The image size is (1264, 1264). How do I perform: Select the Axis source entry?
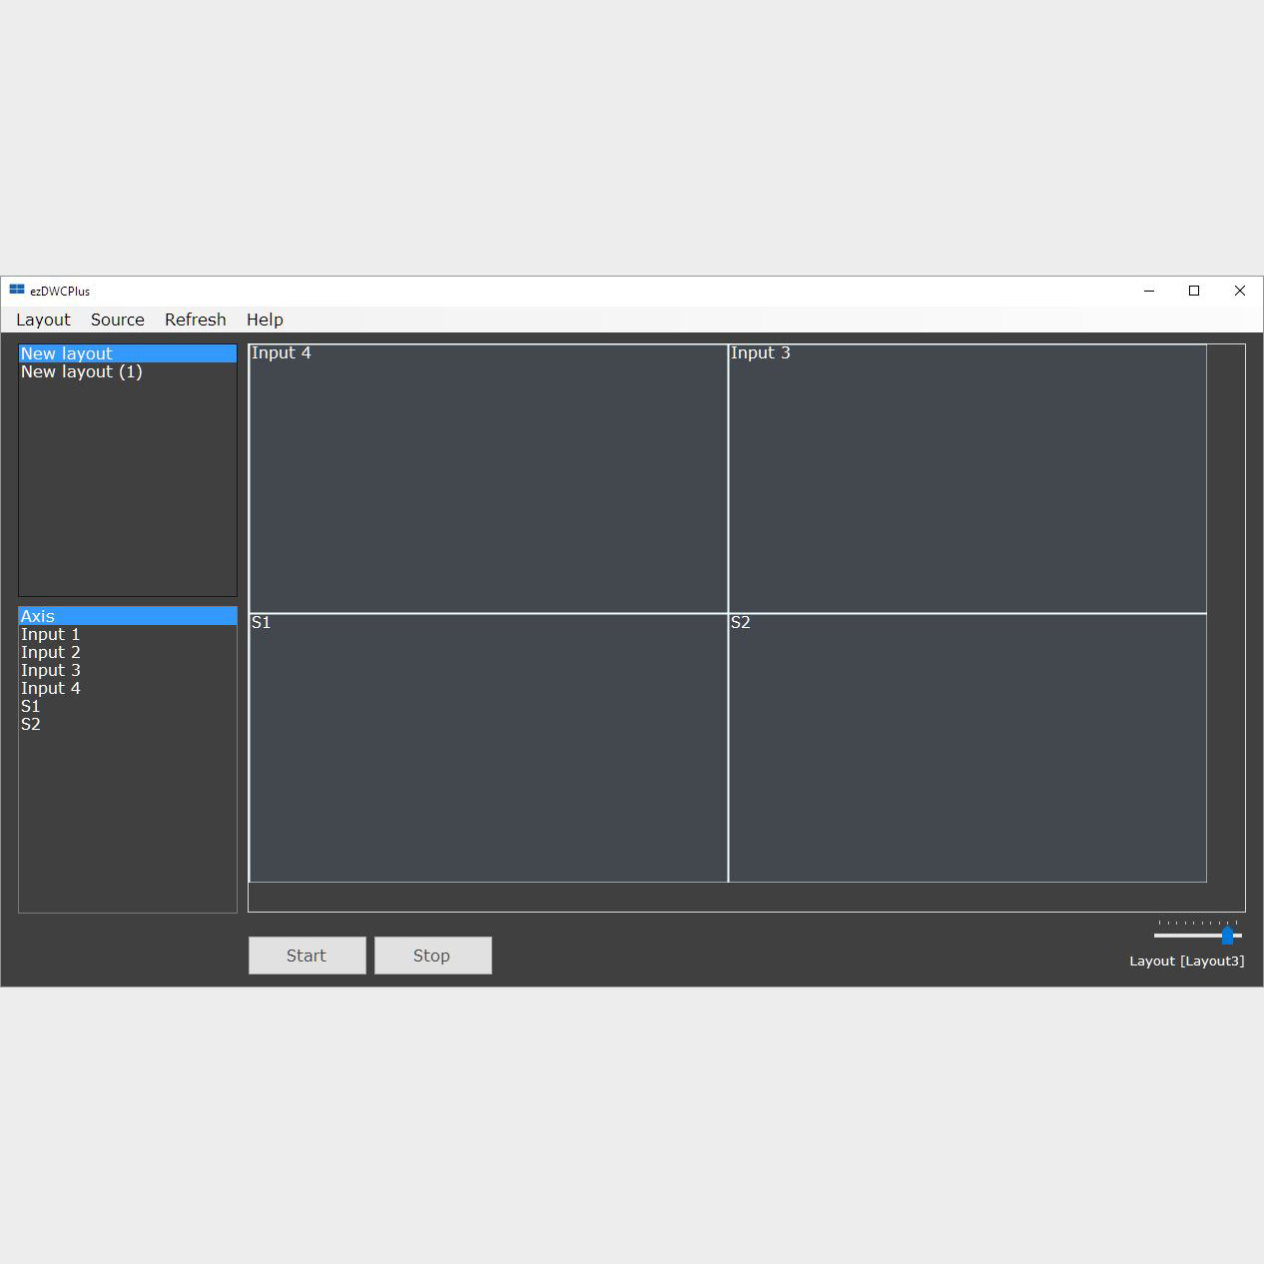128,616
